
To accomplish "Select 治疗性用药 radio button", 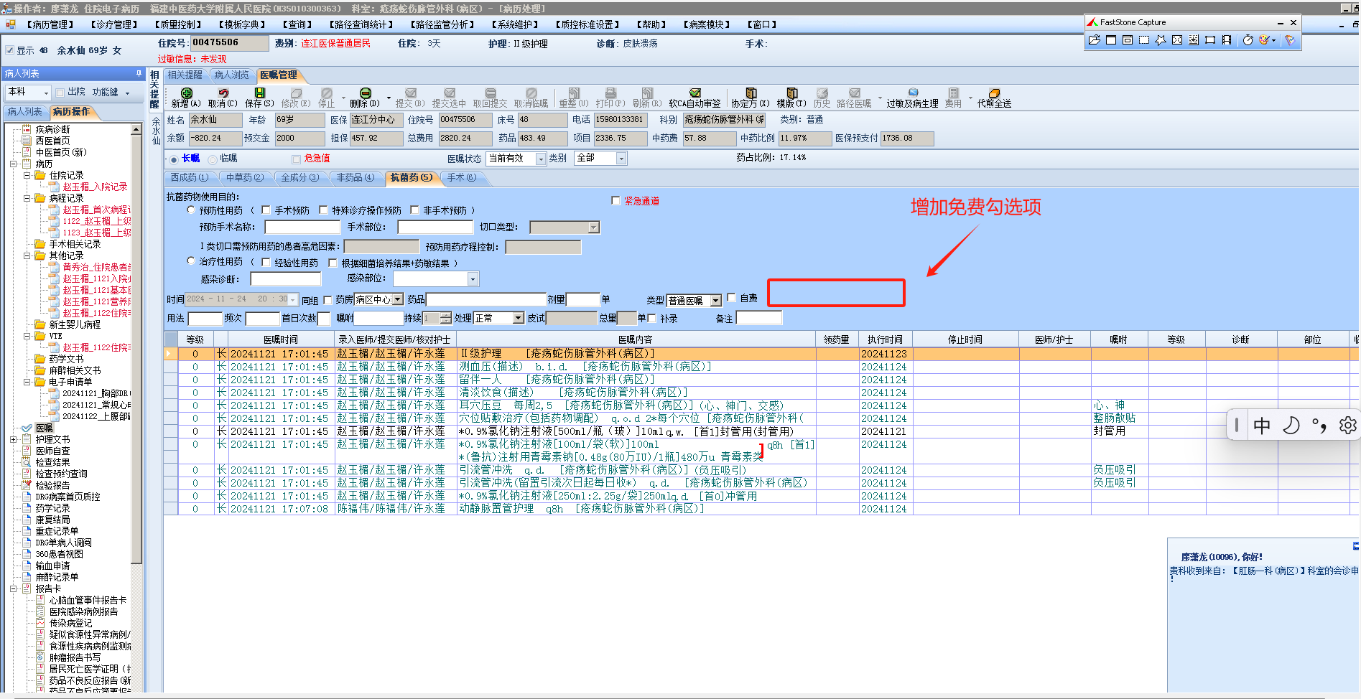I will point(191,261).
